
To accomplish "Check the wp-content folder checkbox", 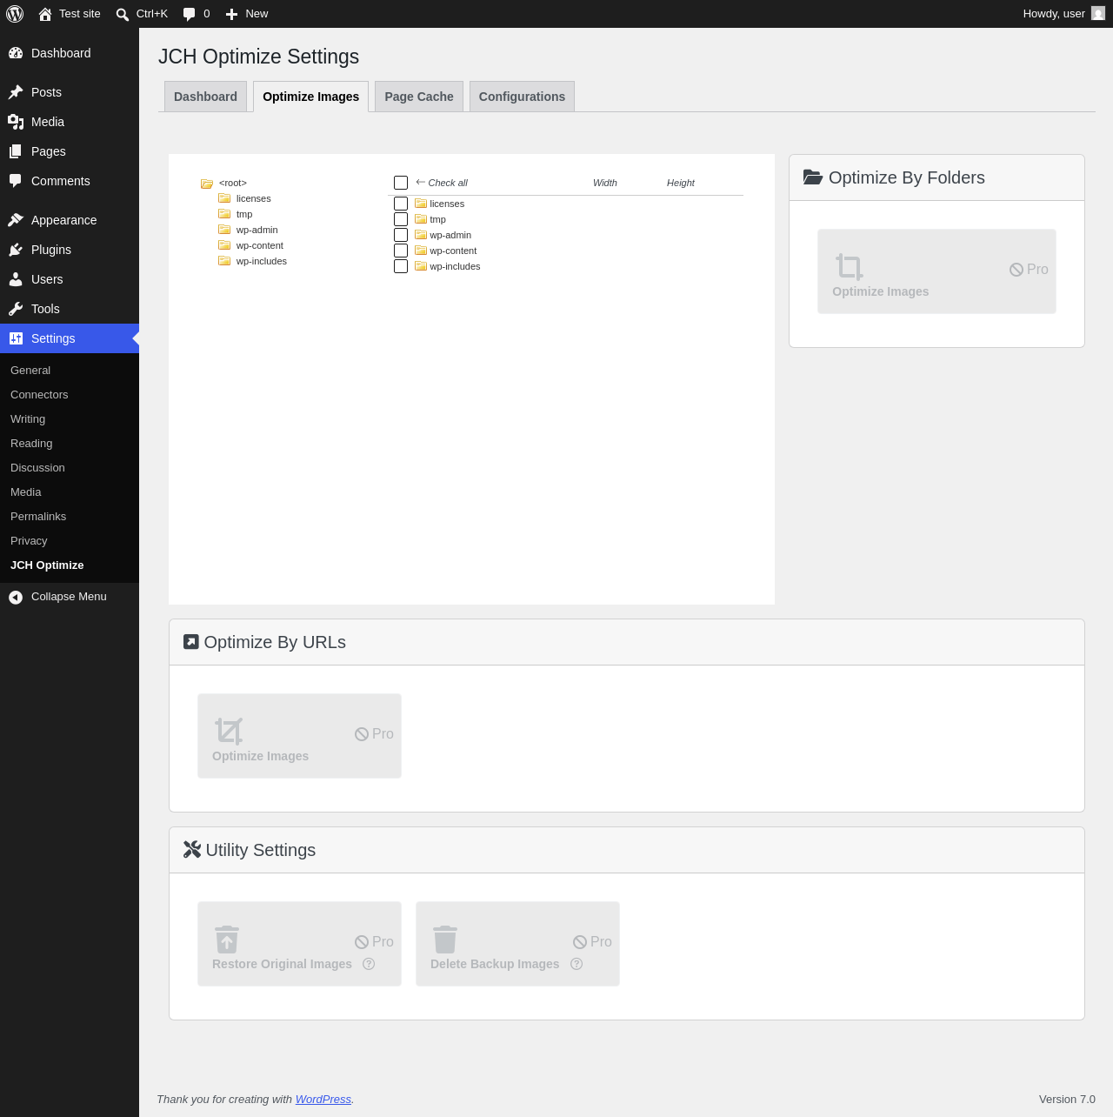I will click(x=401, y=251).
